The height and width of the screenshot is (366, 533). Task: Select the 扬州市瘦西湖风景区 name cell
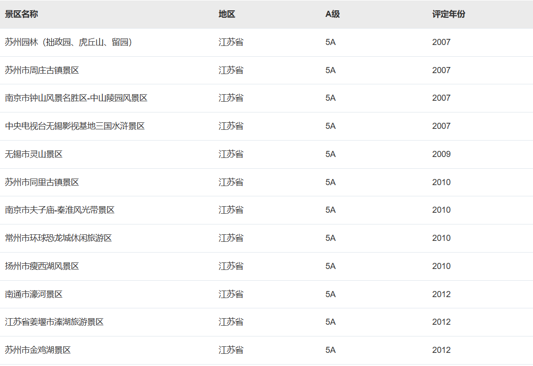42,266
